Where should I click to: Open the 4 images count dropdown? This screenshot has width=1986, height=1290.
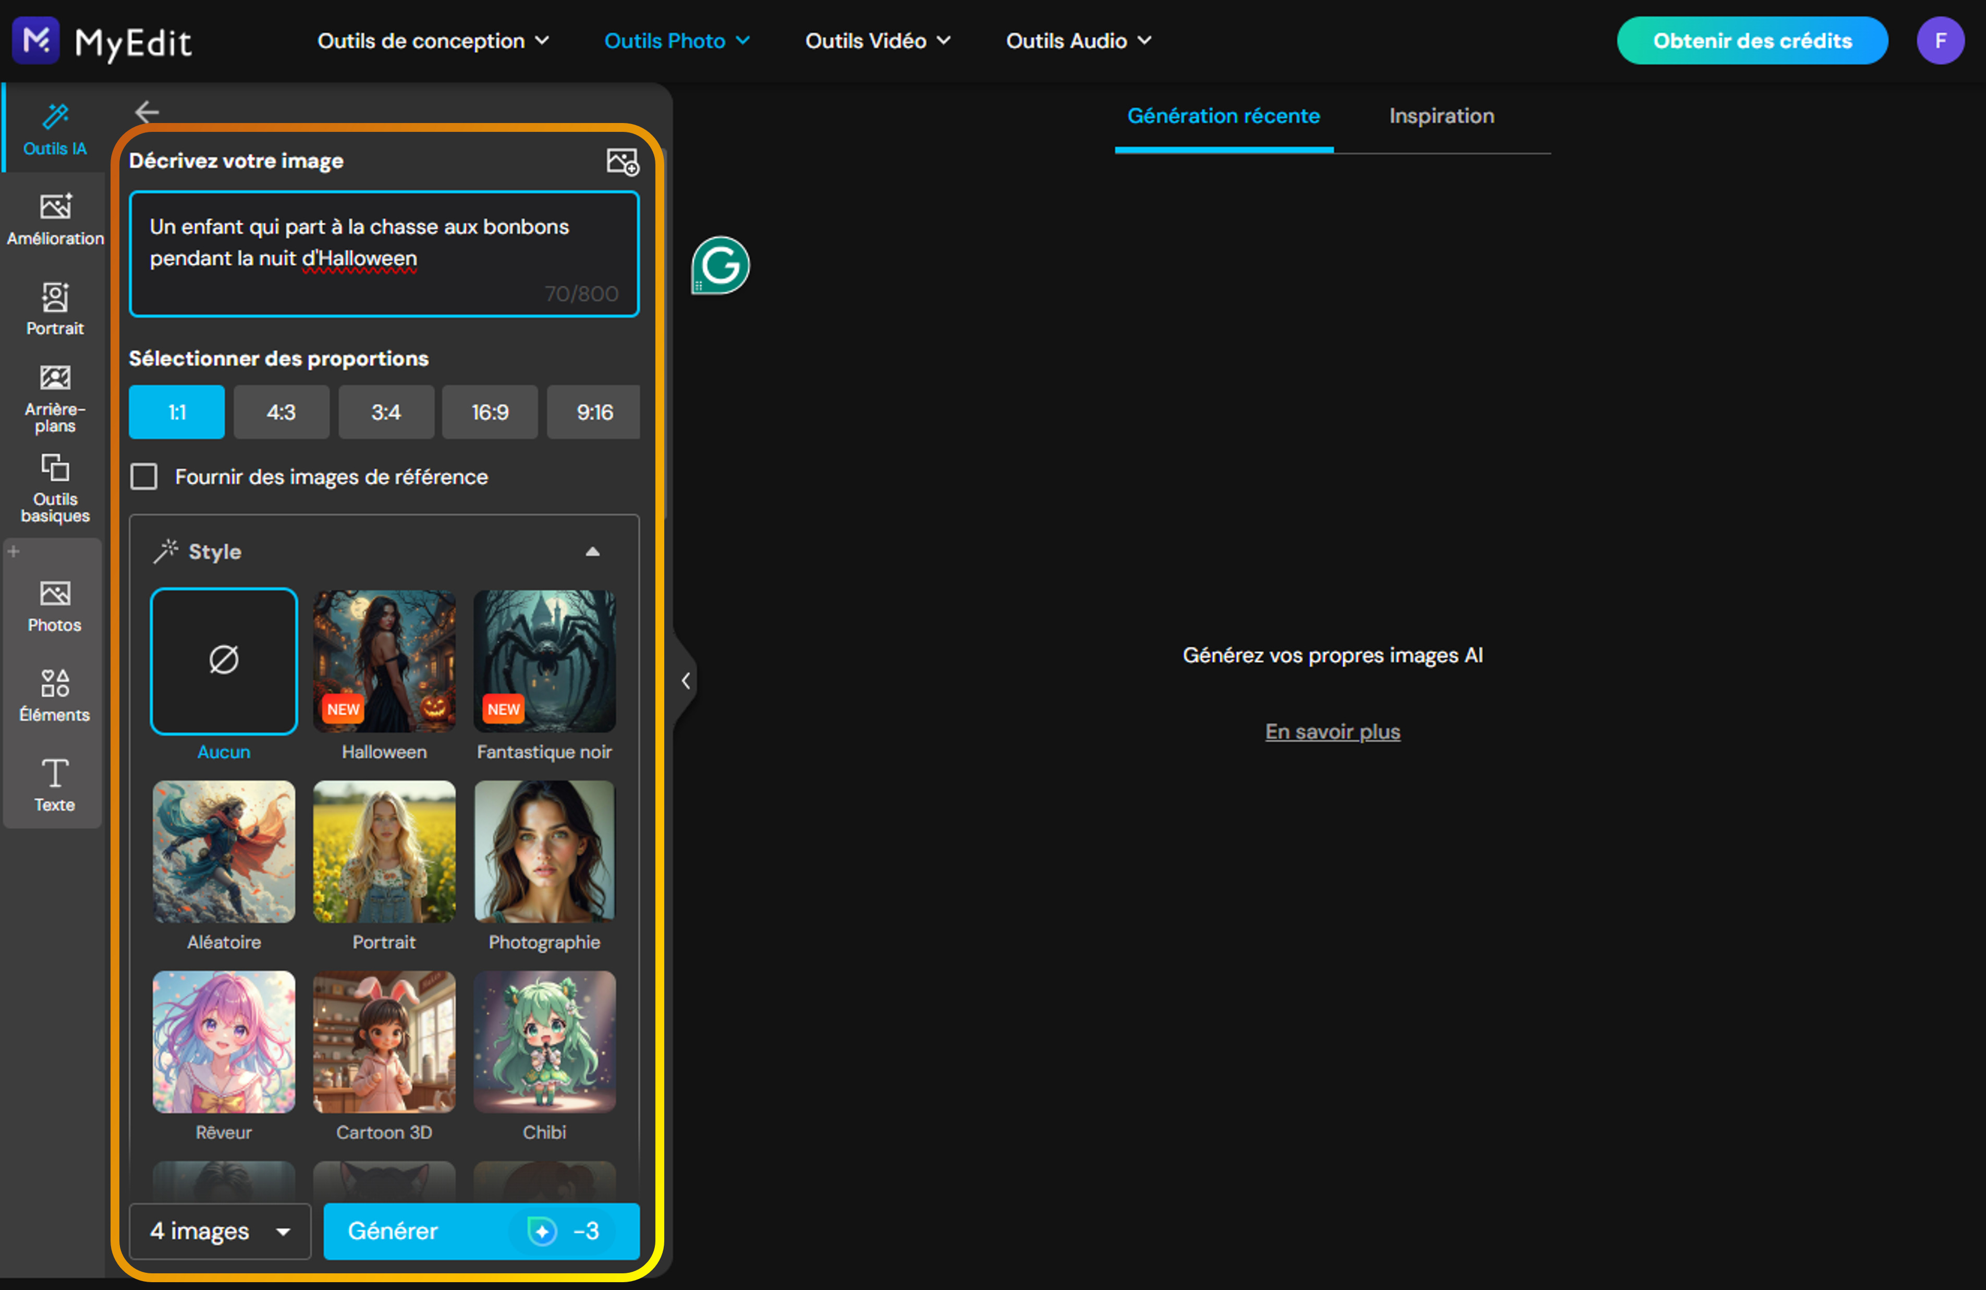(220, 1231)
